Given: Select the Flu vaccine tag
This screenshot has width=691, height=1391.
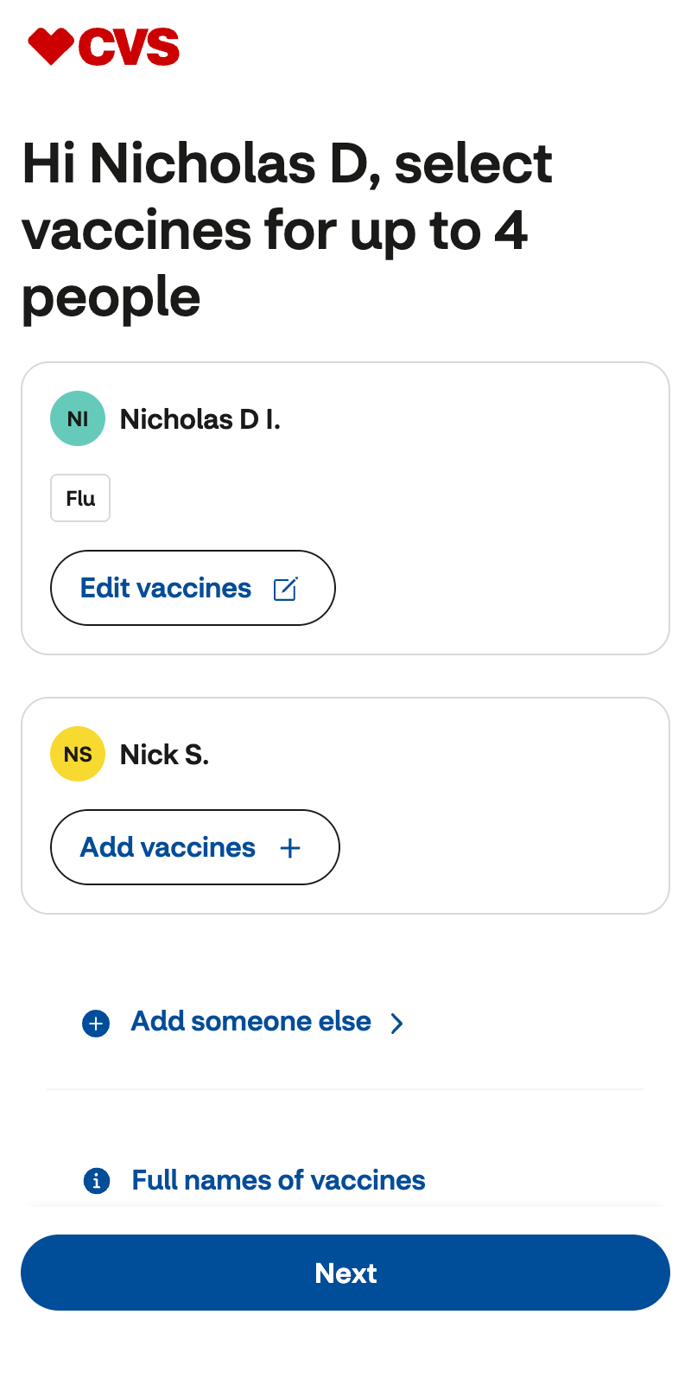Looking at the screenshot, I should (80, 498).
